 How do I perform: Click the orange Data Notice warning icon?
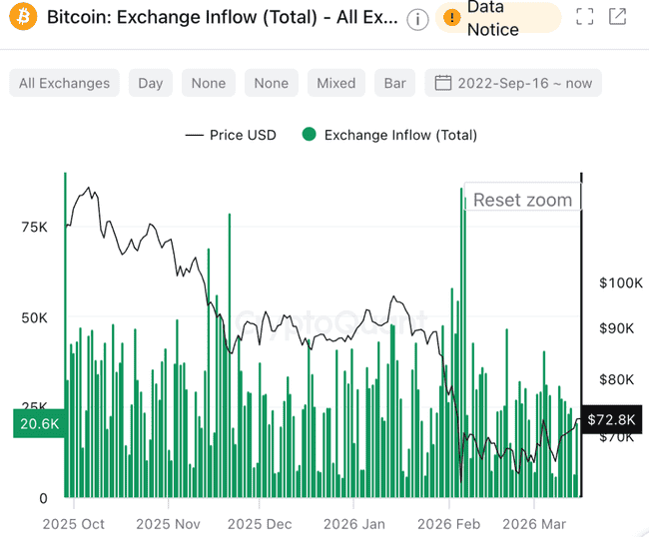(x=452, y=17)
